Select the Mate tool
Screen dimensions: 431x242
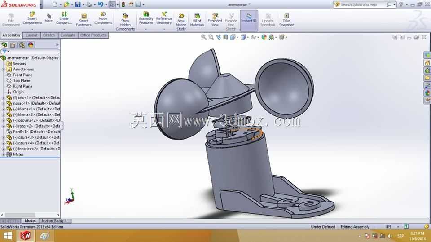pos(48,18)
